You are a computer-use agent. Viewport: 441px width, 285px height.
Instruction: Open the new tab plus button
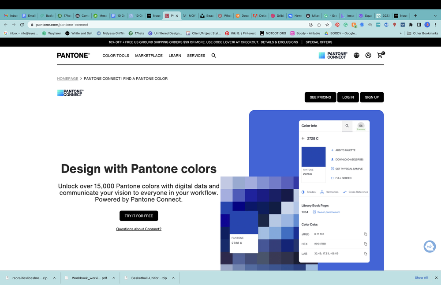(x=415, y=16)
